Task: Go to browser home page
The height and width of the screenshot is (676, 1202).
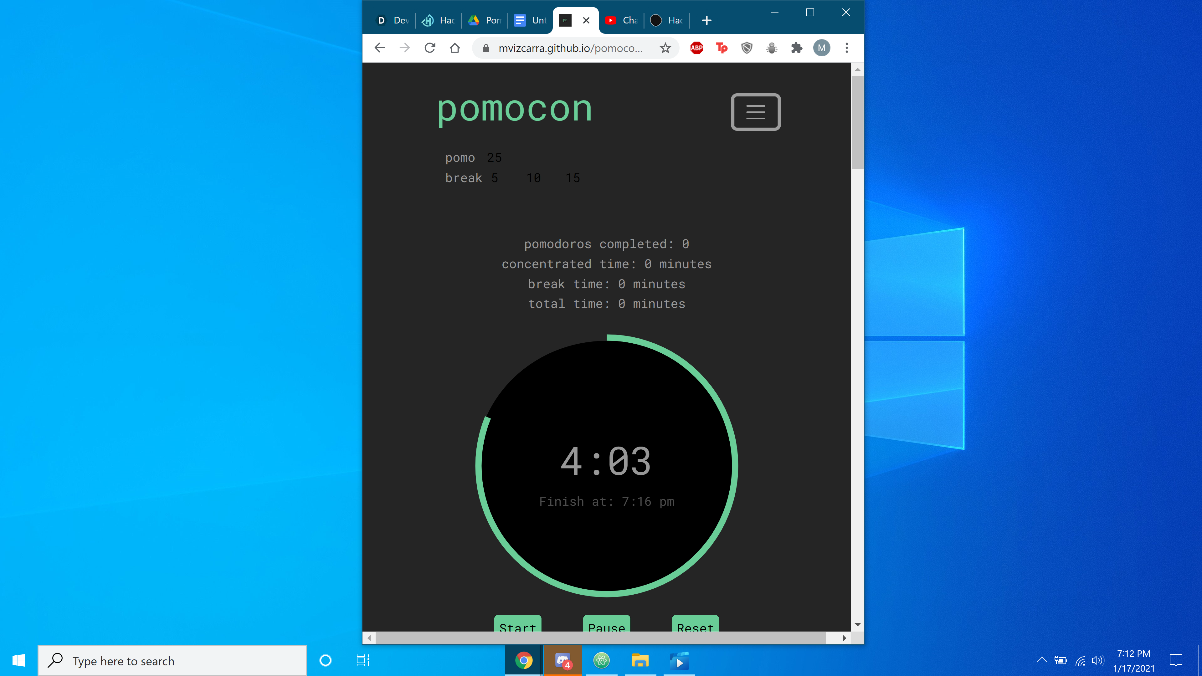Action: point(455,48)
